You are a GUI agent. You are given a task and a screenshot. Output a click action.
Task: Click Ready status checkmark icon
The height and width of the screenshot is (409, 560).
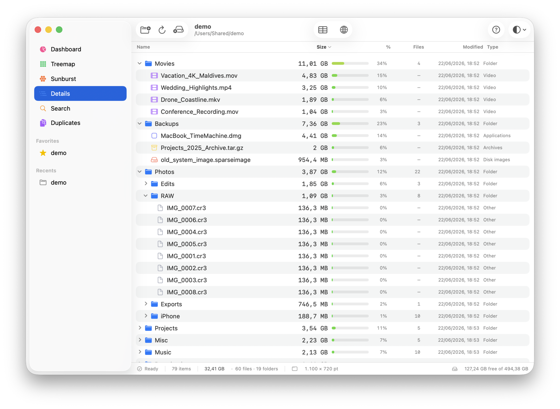[x=139, y=369]
